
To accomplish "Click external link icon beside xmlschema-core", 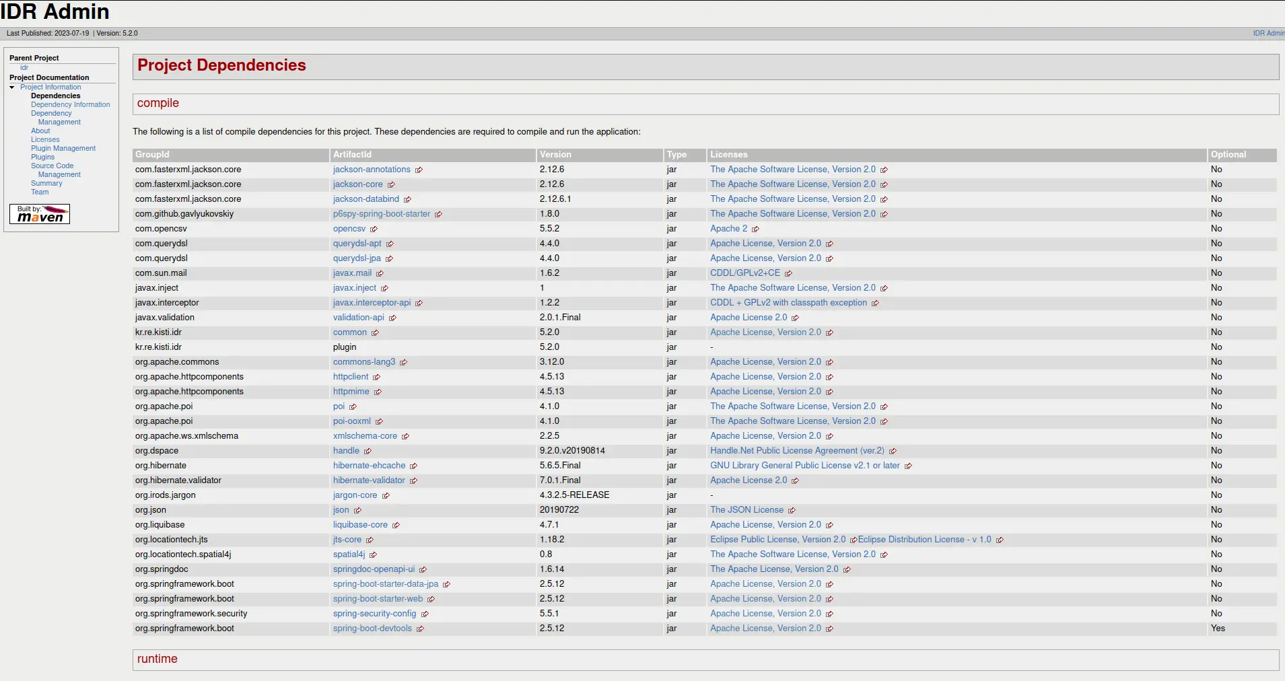I will [x=405, y=437].
